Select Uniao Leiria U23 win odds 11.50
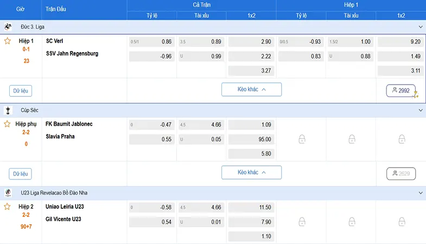Image resolution: width=426 pixels, height=244 pixels. [251, 207]
